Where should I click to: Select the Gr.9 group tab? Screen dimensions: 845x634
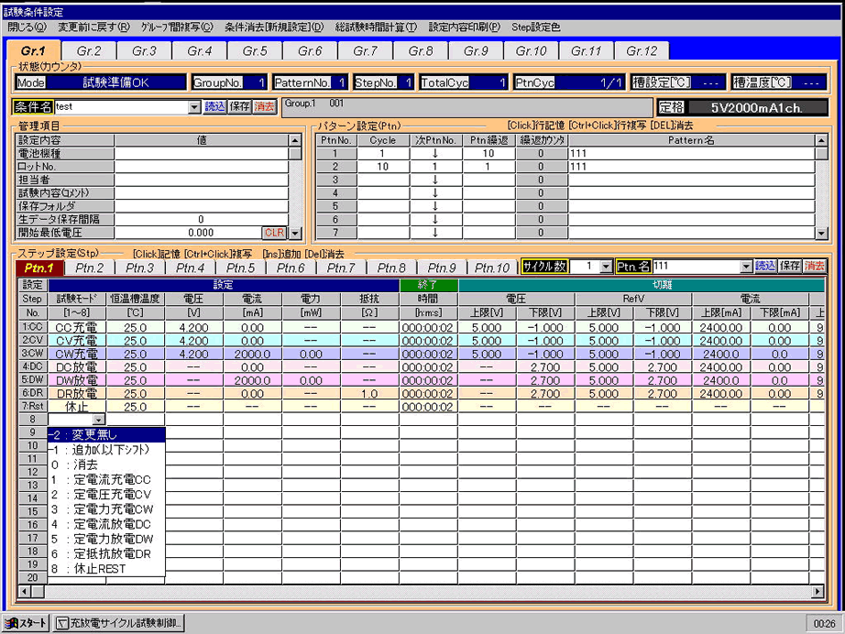476,50
